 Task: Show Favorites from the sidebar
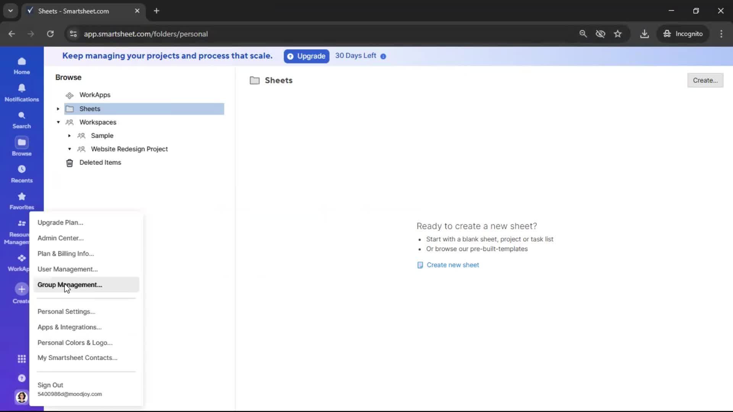21,200
